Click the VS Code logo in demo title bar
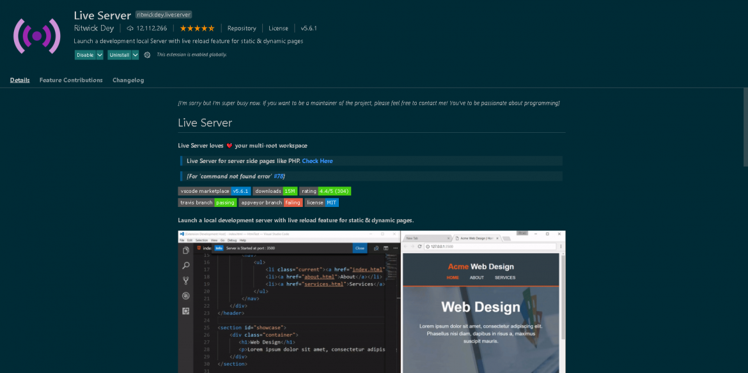This screenshot has height=373, width=748. pyautogui.click(x=182, y=234)
